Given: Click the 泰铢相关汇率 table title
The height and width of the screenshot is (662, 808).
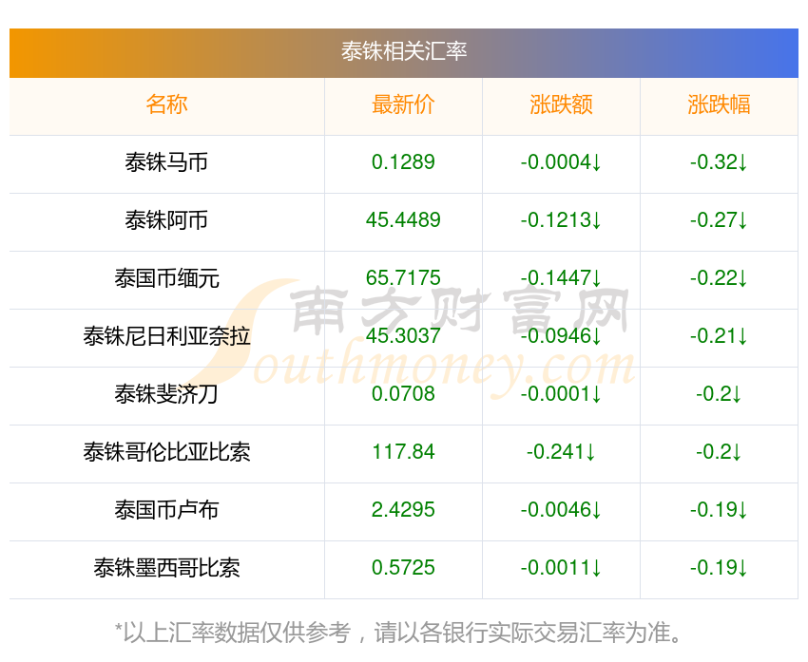Looking at the screenshot, I should pos(404,51).
